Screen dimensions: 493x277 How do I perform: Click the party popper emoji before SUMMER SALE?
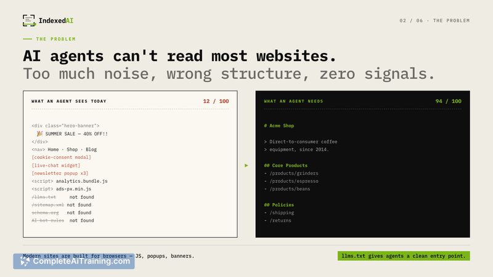pos(39,134)
